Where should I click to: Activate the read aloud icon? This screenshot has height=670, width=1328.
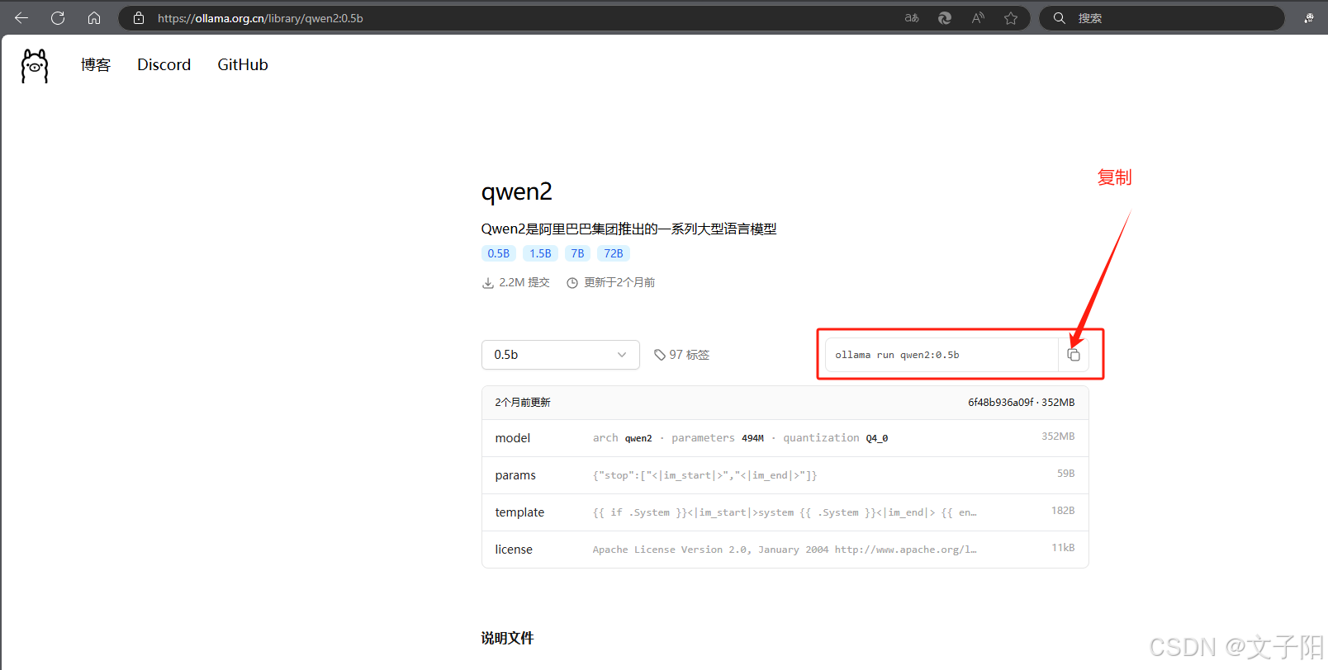(x=978, y=18)
